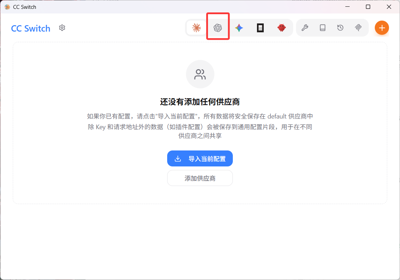Maximize the CC Switch window
The image size is (400, 280).
point(368,7)
